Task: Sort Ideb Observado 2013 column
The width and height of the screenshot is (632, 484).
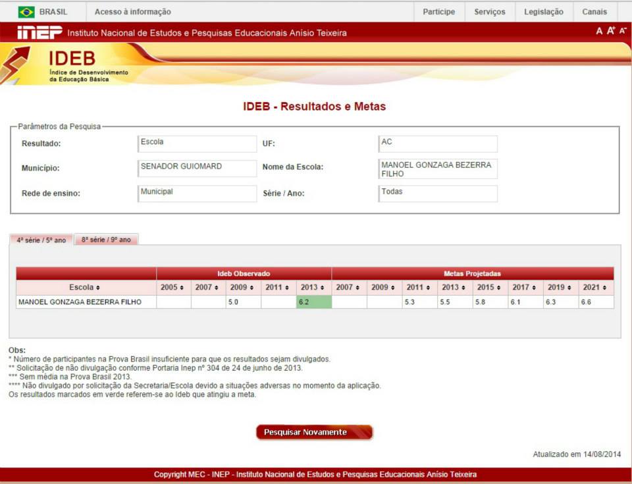Action: click(322, 288)
